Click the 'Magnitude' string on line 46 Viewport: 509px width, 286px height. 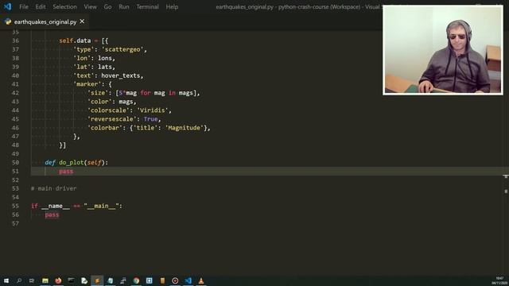(x=185, y=128)
